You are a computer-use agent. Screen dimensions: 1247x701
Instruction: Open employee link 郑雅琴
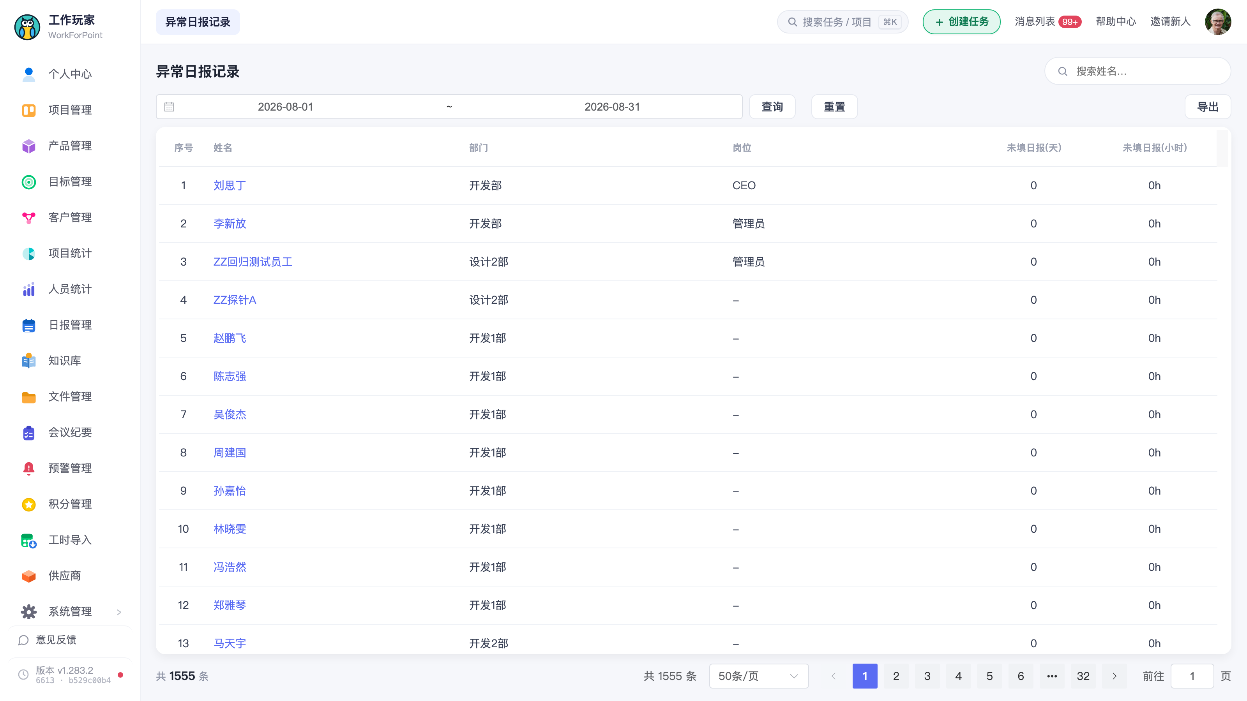coord(230,605)
